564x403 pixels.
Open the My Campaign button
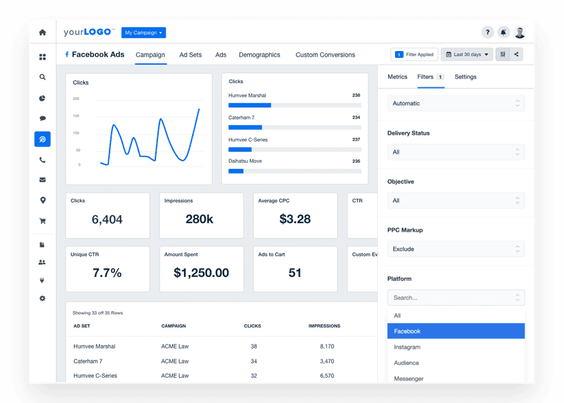(143, 32)
